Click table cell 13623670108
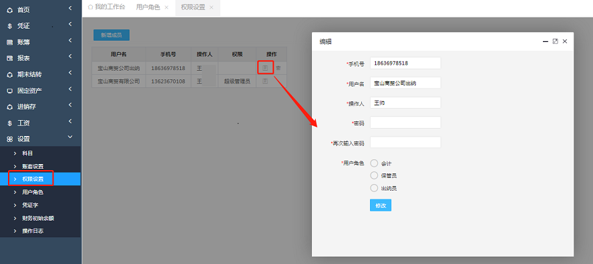 point(168,81)
